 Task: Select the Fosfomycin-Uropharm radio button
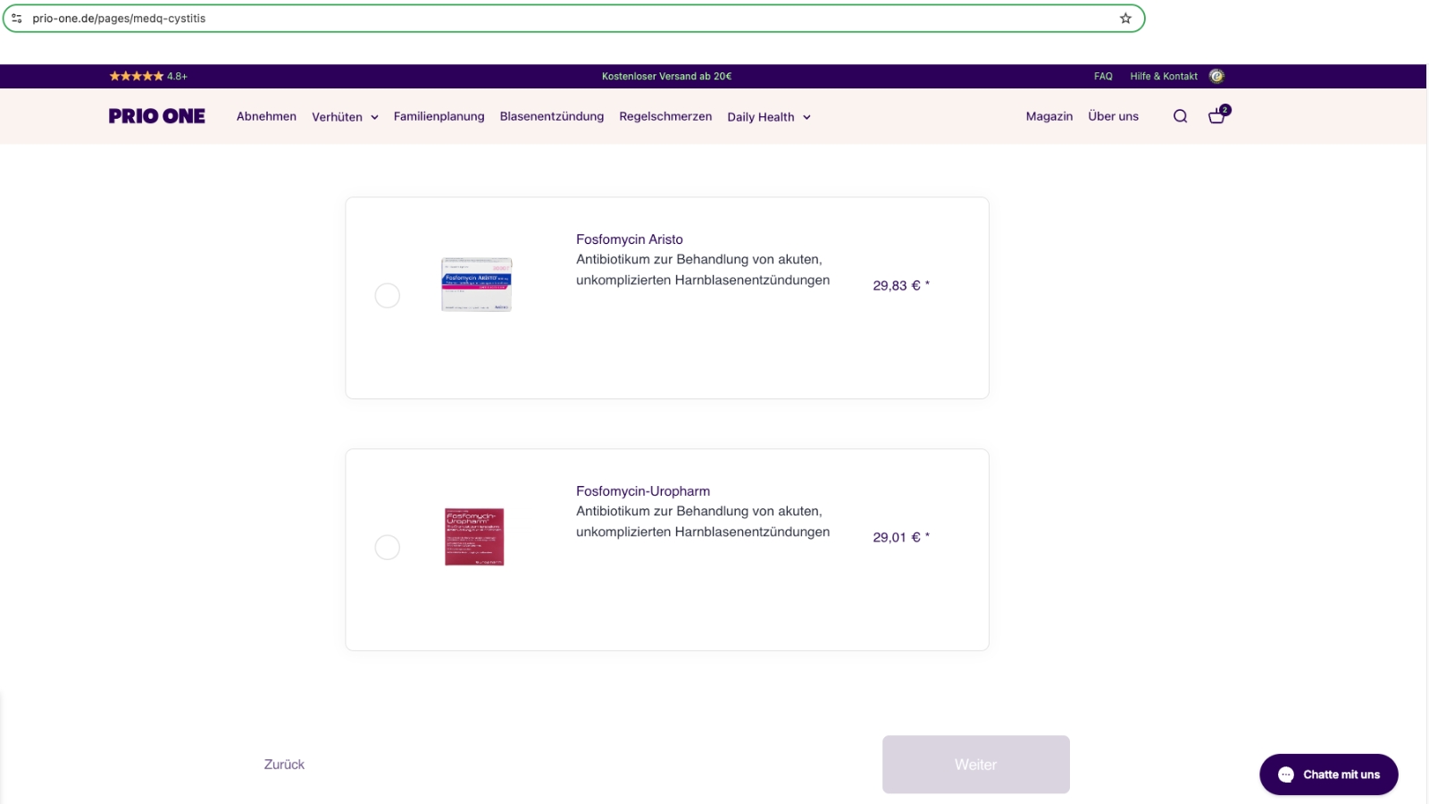(387, 548)
